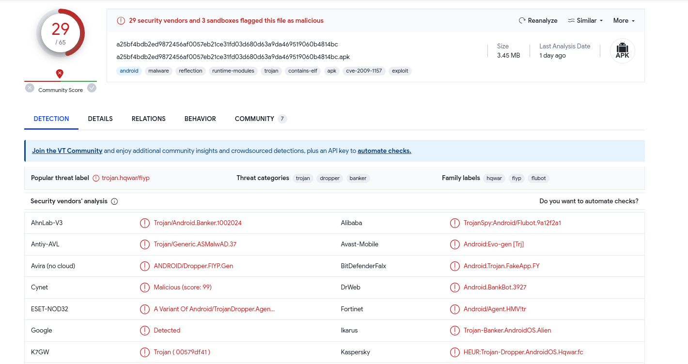Click the alert icon for Alibaba detection
This screenshot has height=364, width=688.
454,223
